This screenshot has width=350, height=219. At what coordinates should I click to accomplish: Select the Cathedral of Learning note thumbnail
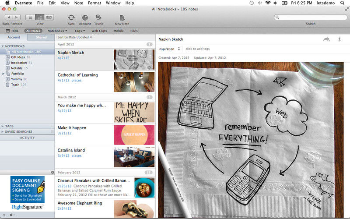(x=134, y=82)
